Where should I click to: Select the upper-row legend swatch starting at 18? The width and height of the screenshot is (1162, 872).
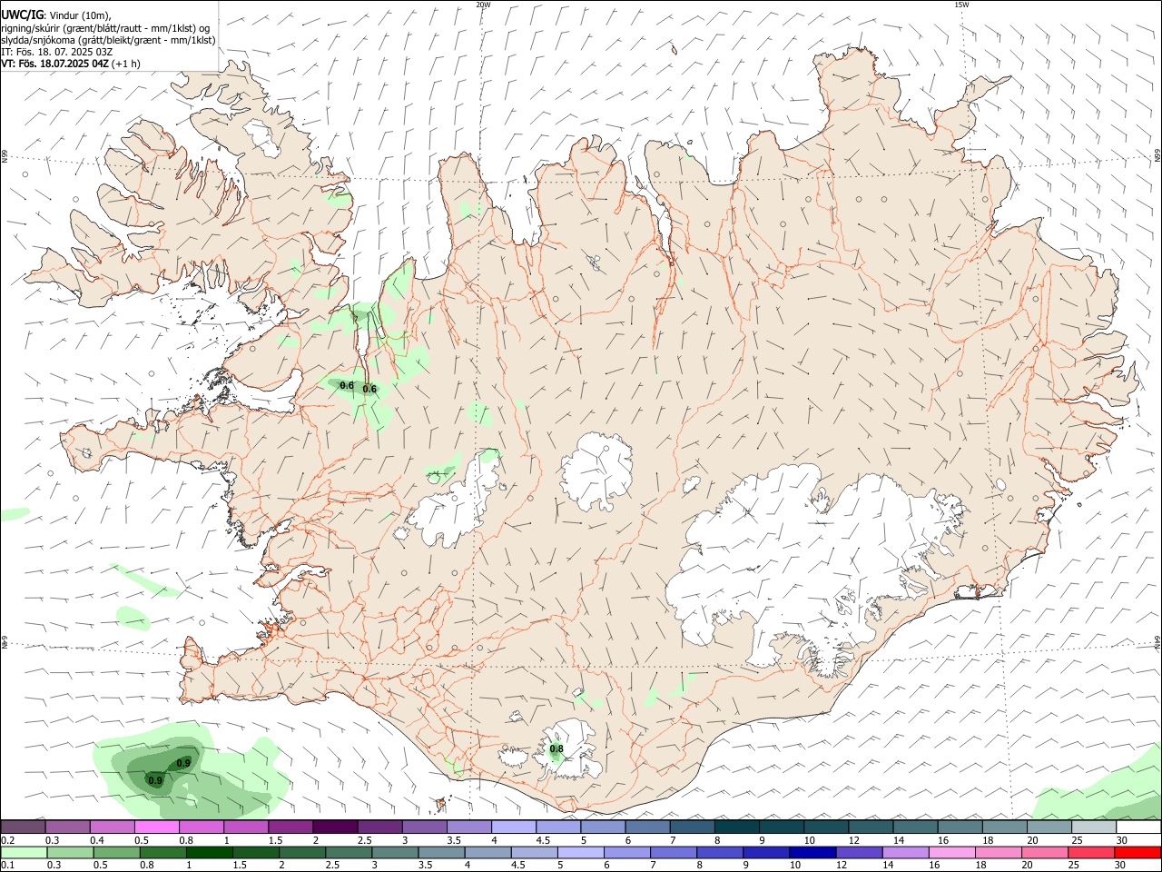[1004, 827]
